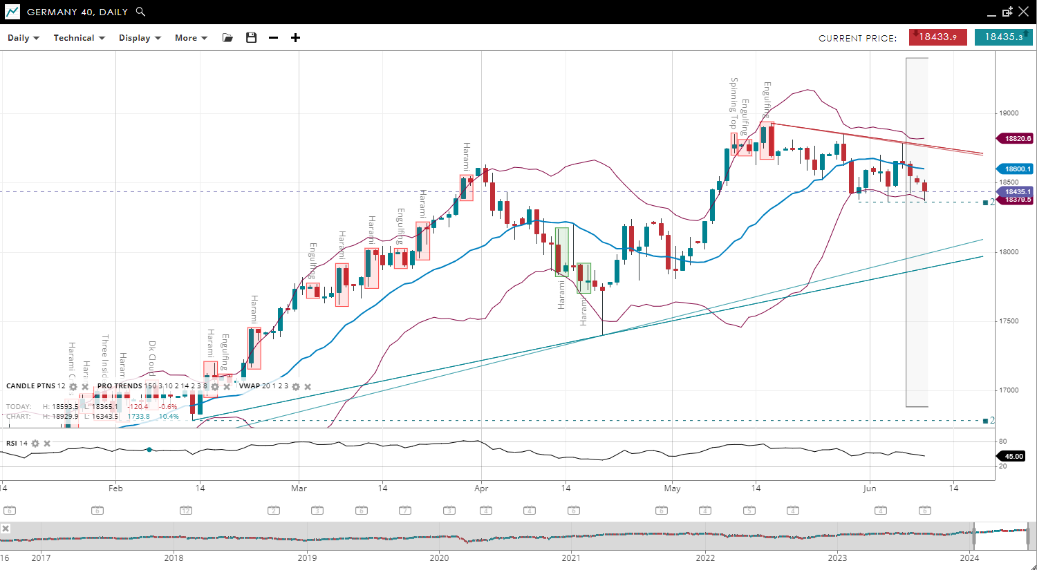The width and height of the screenshot is (1037, 570).
Task: Click the red sell price 18433.9 button
Action: [x=937, y=37]
